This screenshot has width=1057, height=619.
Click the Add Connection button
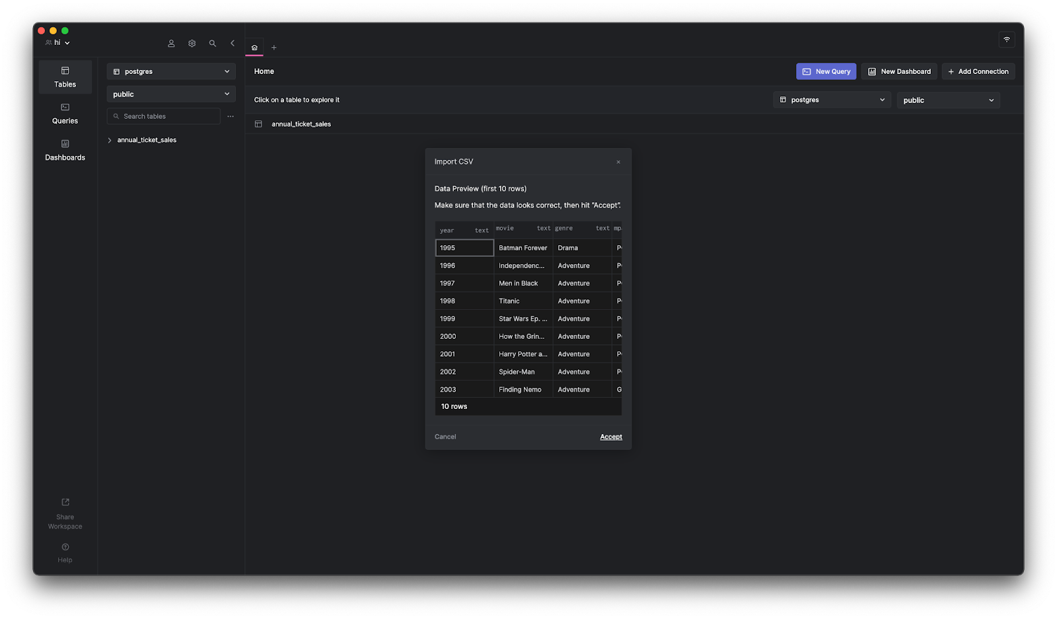[978, 71]
